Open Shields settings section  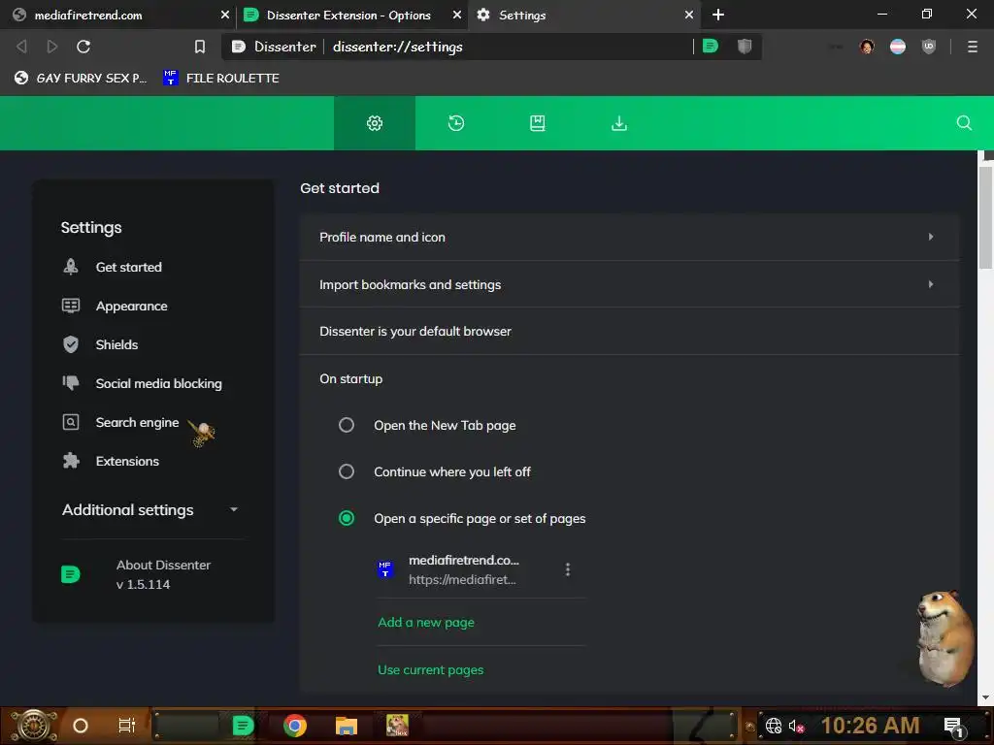(116, 344)
